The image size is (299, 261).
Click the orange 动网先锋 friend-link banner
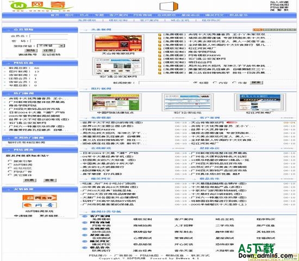[40, 198]
